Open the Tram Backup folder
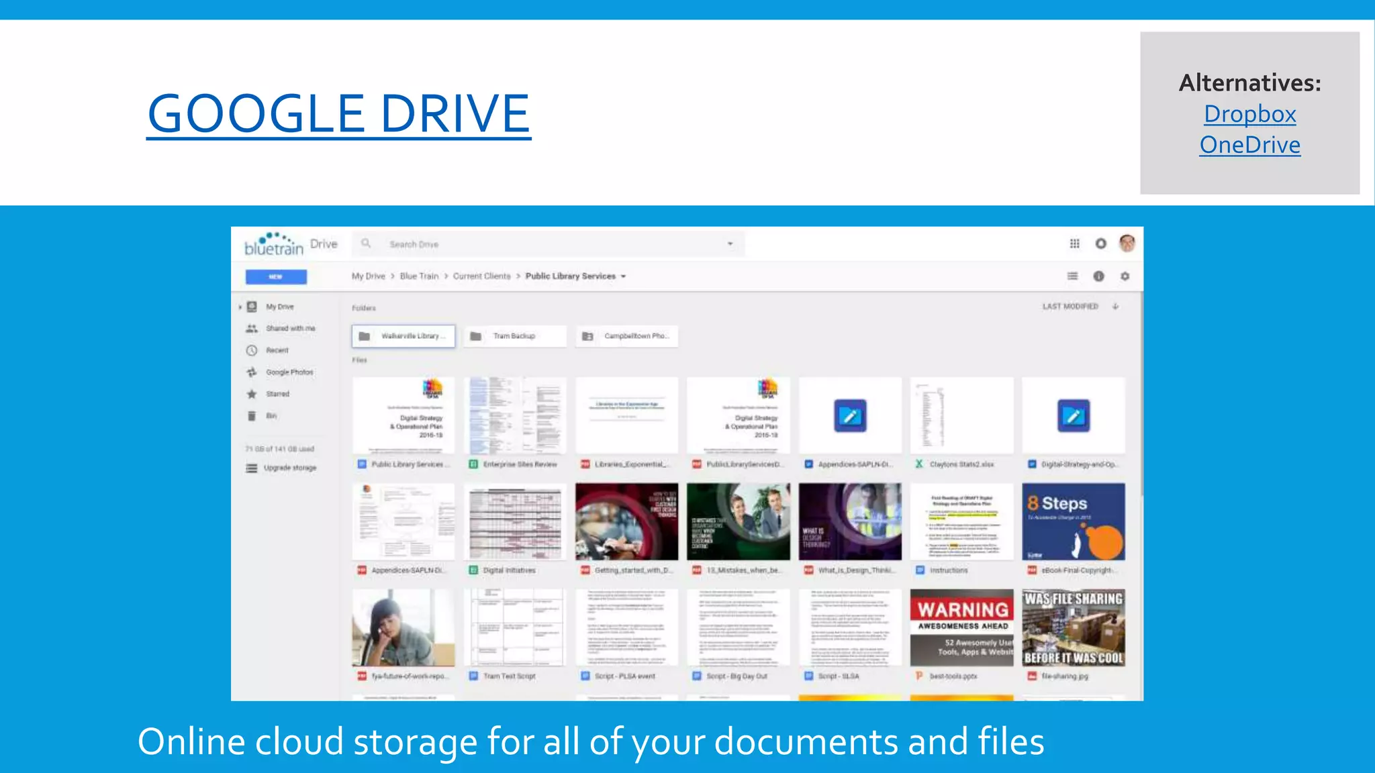The height and width of the screenshot is (773, 1375). click(515, 336)
